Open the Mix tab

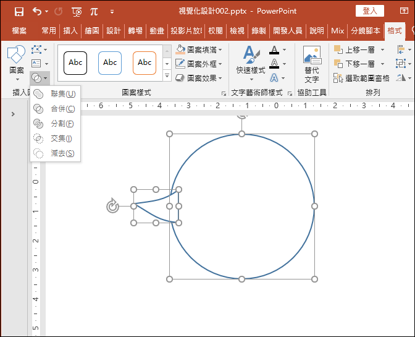(x=337, y=31)
